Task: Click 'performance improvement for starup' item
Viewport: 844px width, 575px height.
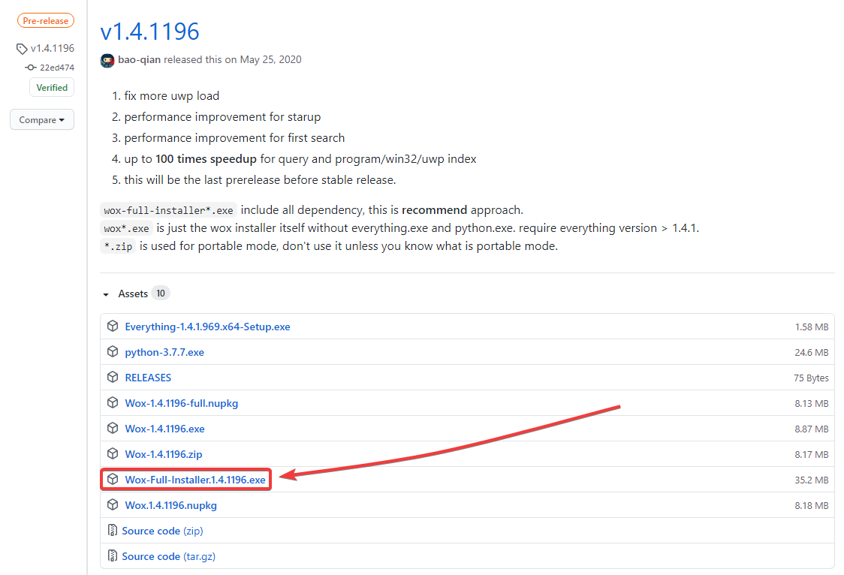Action: coord(222,117)
